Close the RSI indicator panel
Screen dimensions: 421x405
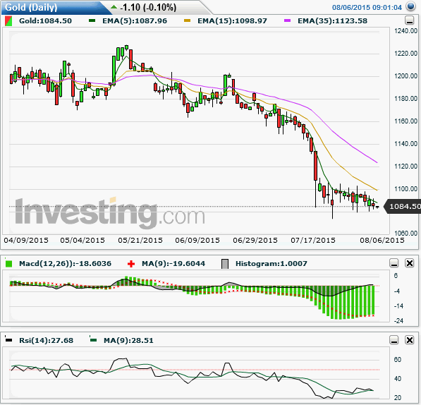pyautogui.click(x=410, y=340)
